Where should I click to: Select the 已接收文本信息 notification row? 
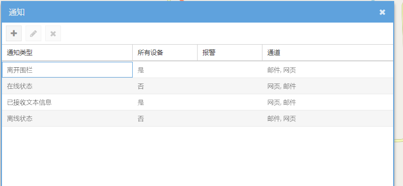pyautogui.click(x=198, y=102)
